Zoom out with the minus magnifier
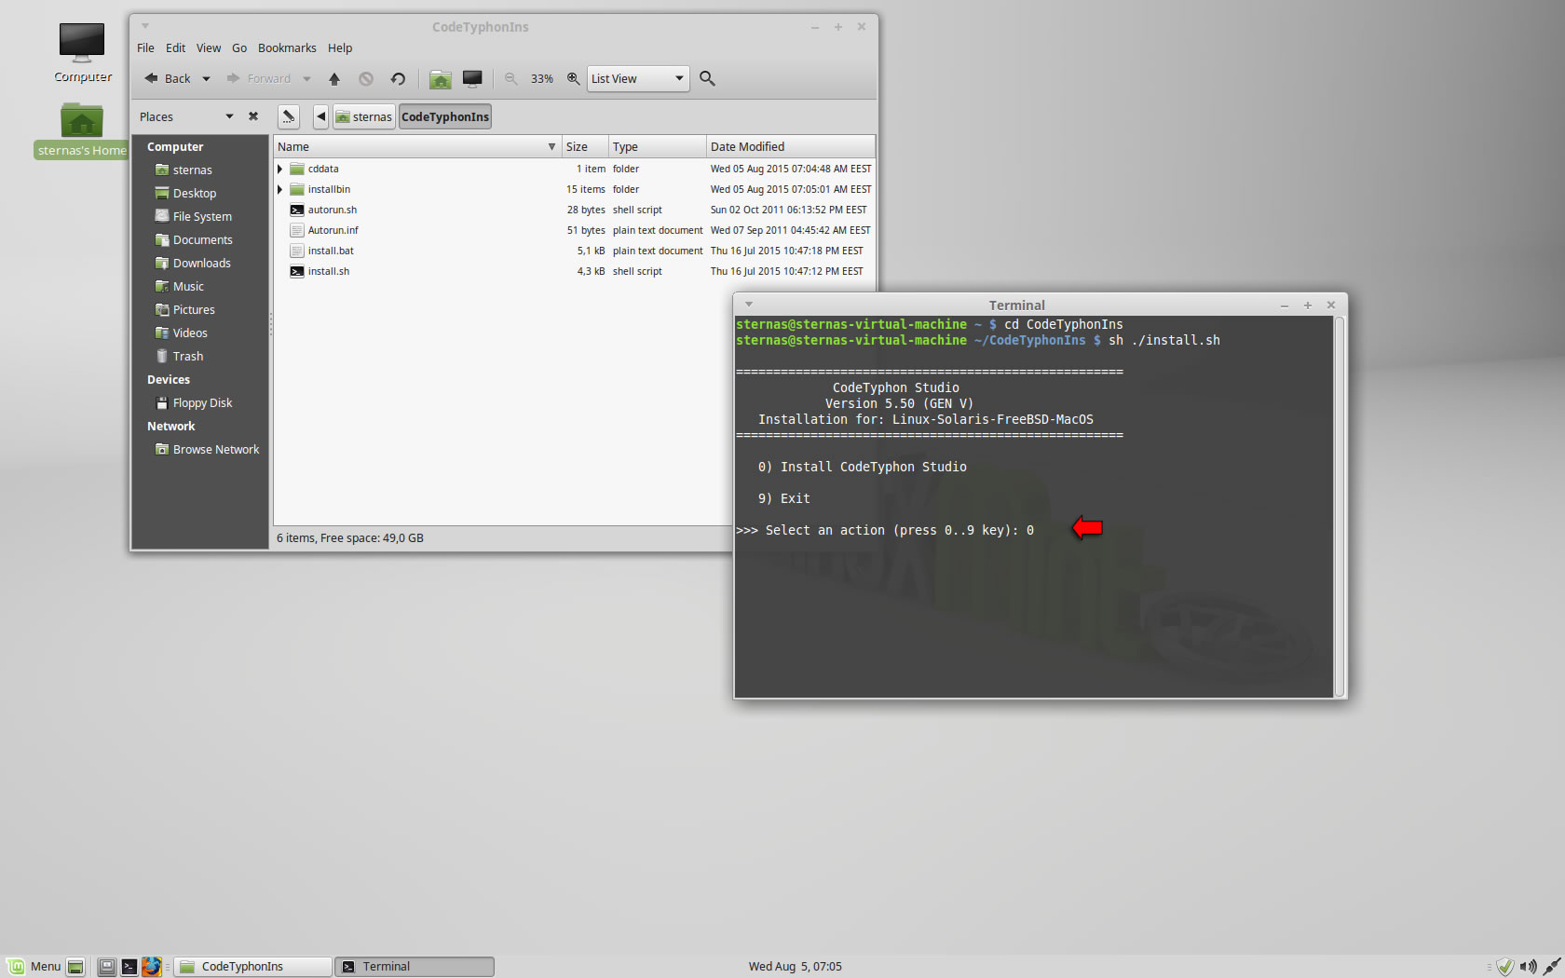 [510, 79]
